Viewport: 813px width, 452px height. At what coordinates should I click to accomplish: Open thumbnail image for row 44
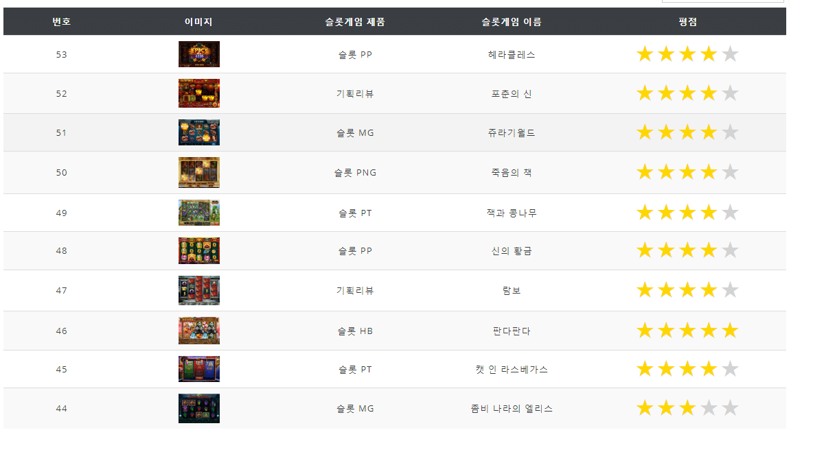199,409
